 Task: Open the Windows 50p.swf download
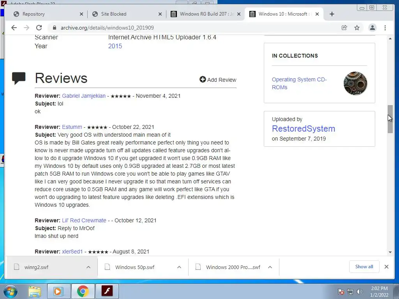click(135, 267)
